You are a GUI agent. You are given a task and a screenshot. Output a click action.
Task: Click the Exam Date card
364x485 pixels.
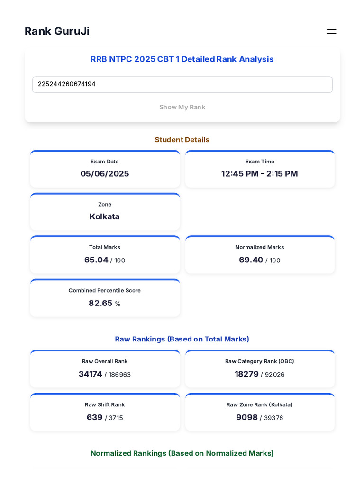click(x=105, y=169)
